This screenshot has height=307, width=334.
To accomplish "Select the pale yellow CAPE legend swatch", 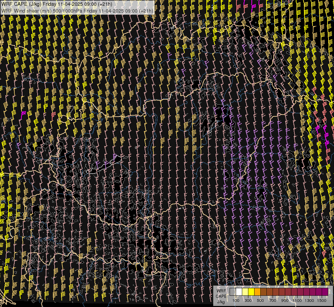I will pos(245,292).
